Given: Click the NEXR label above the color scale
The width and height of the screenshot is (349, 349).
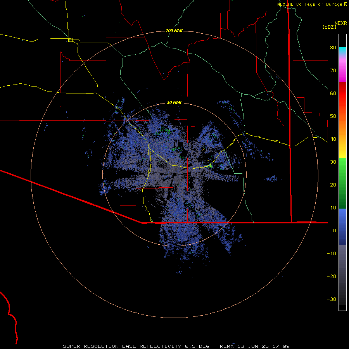Looking at the screenshot, I should coord(340,23).
